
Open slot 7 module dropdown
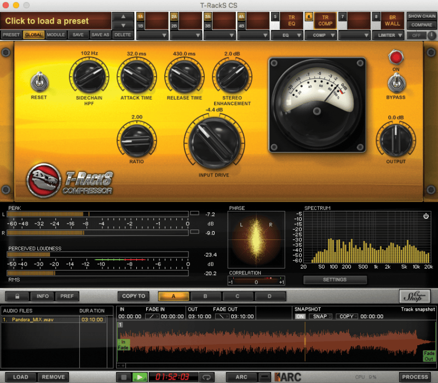pos(354,35)
